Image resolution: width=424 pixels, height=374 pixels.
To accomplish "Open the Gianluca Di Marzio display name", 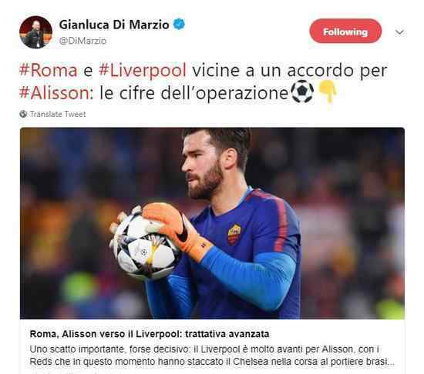I will pyautogui.click(x=114, y=25).
